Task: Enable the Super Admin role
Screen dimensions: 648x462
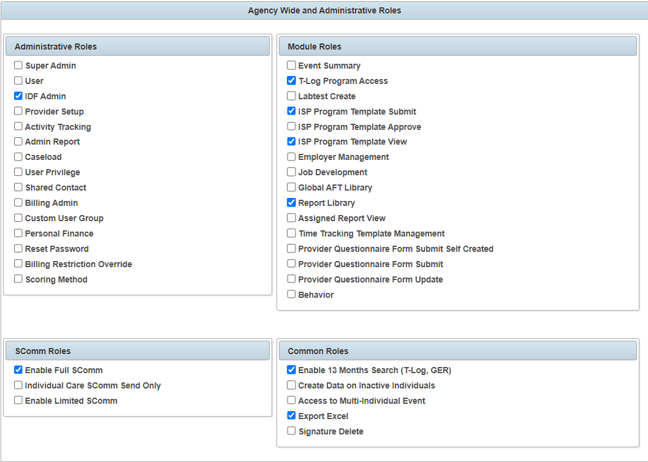Action: pos(18,65)
